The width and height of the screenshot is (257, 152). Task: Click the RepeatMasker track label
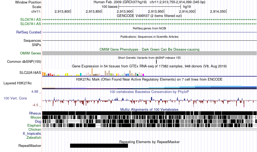pyautogui.click(x=30, y=146)
